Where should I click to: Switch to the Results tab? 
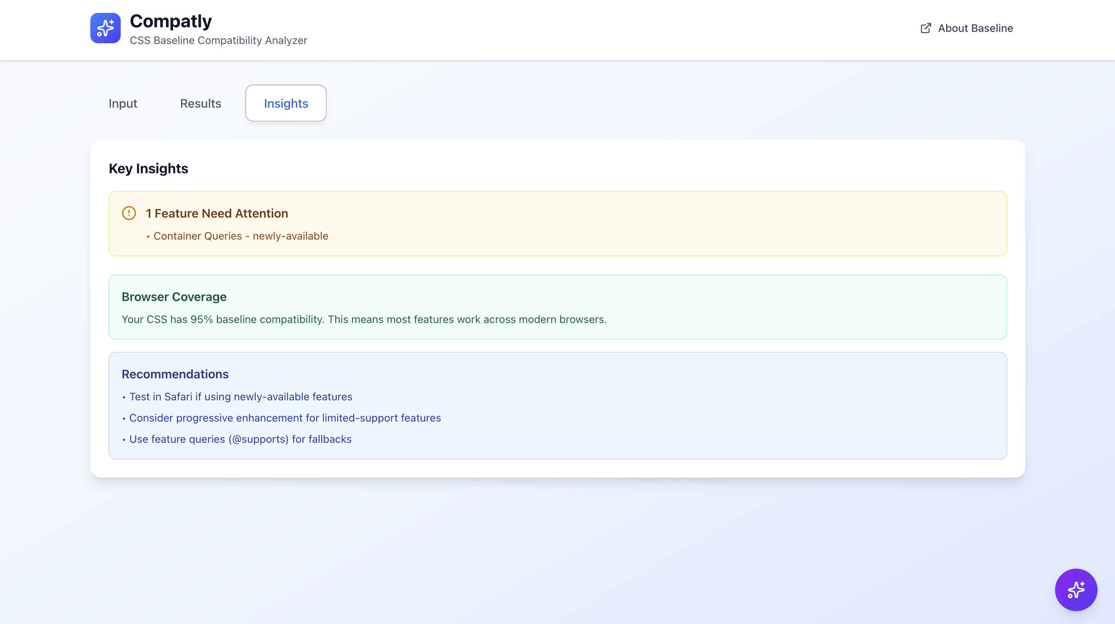tap(200, 103)
